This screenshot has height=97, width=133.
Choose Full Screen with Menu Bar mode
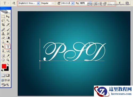[x=5, y=80]
